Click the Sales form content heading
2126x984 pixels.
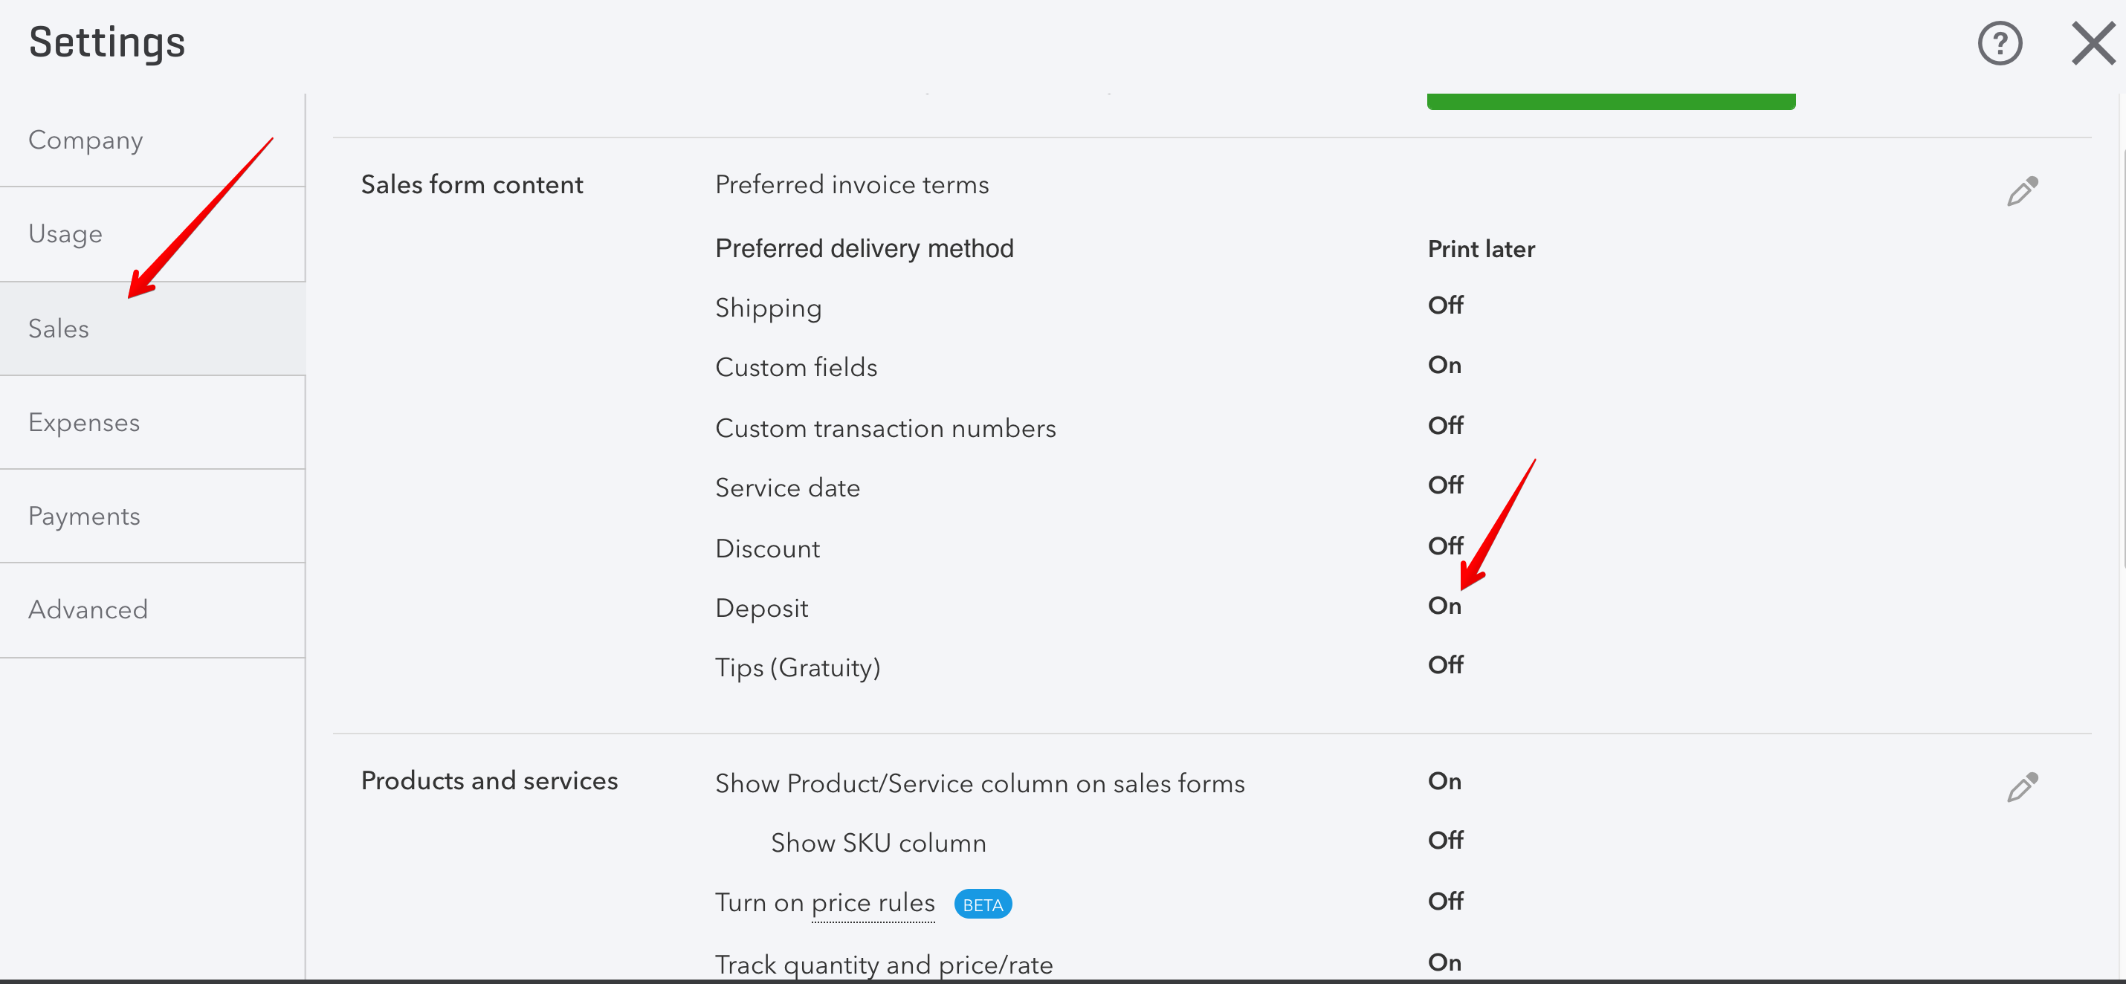(x=472, y=185)
